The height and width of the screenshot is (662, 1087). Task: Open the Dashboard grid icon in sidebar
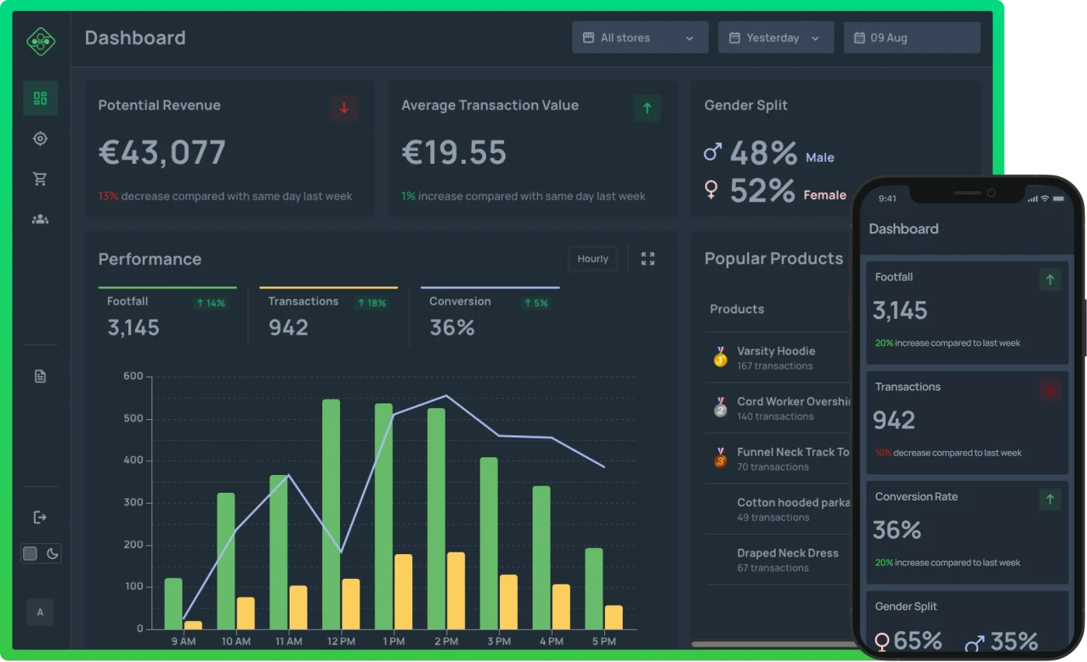(x=40, y=98)
